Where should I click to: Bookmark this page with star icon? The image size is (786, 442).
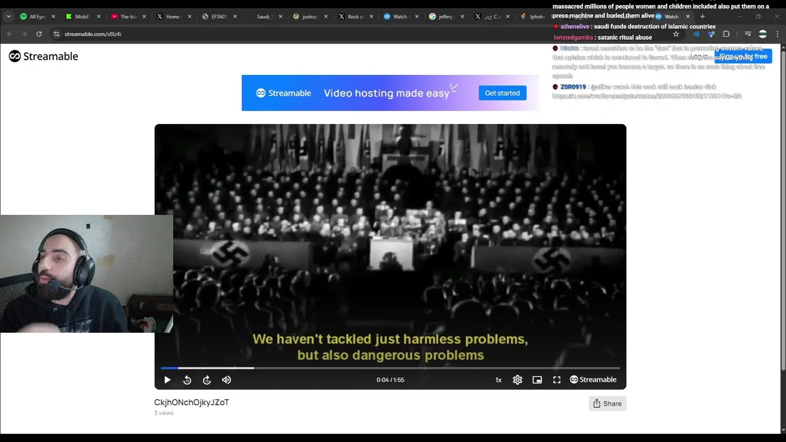(x=676, y=34)
